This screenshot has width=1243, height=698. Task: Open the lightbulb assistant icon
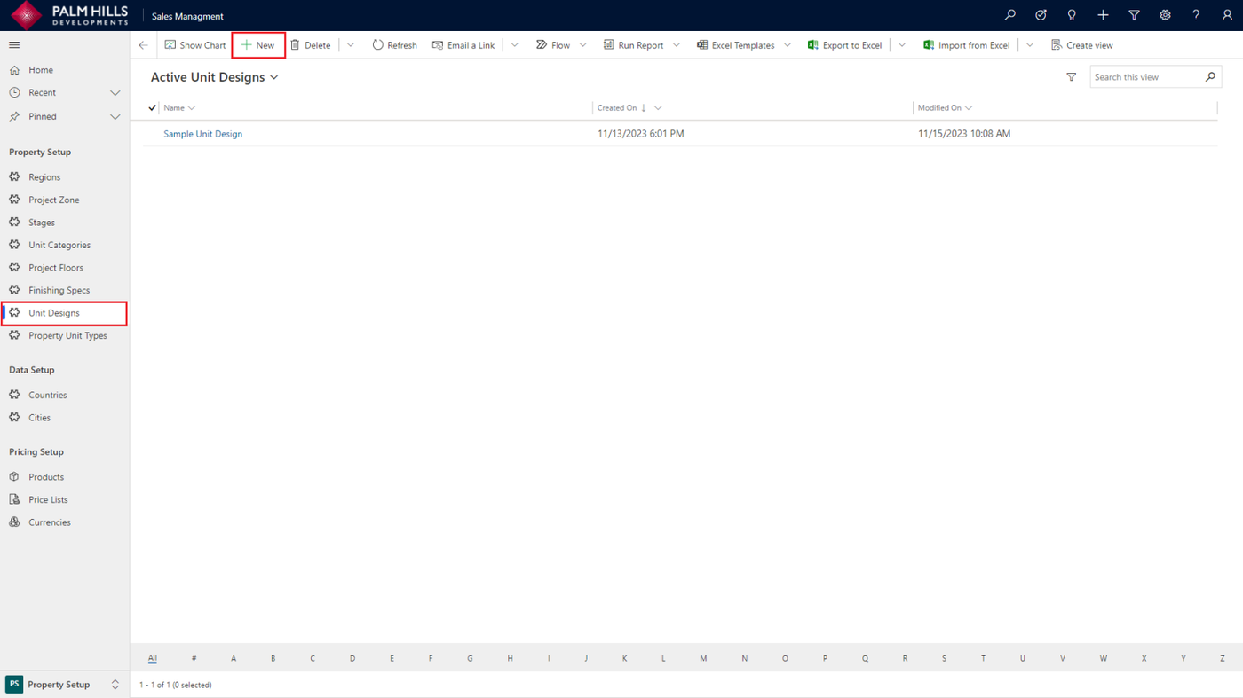1072,15
